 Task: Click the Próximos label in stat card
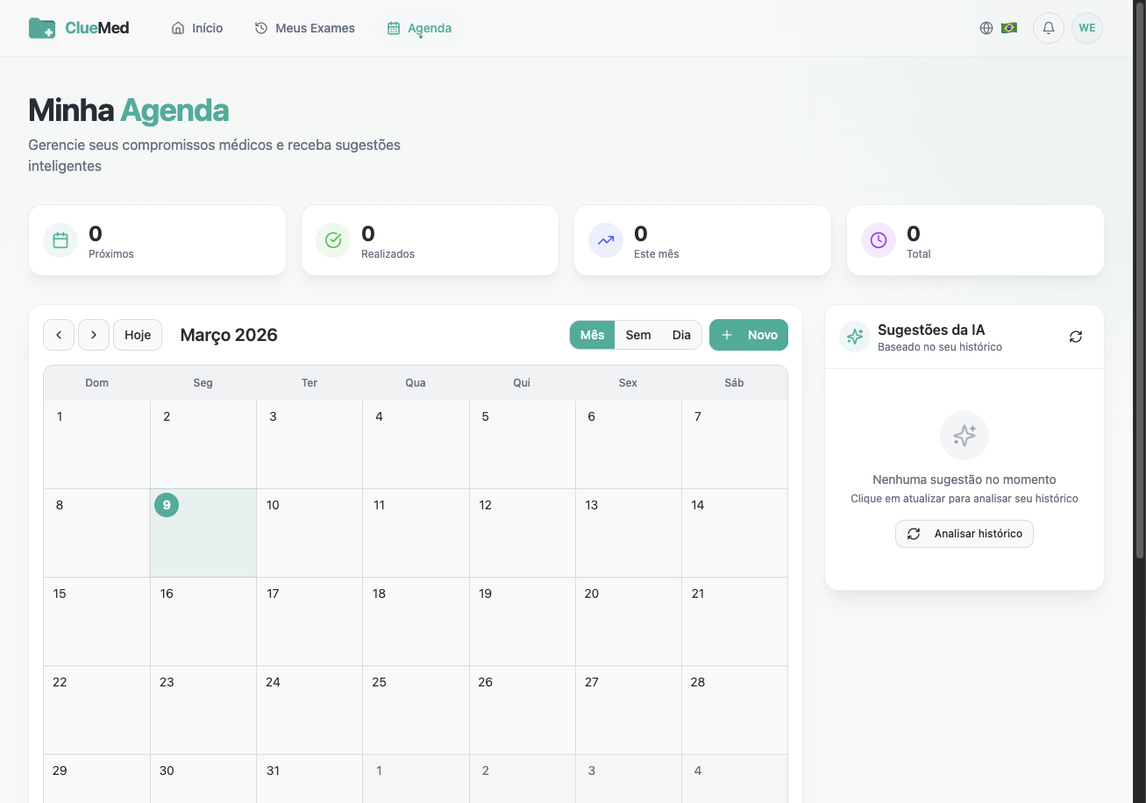tap(111, 254)
